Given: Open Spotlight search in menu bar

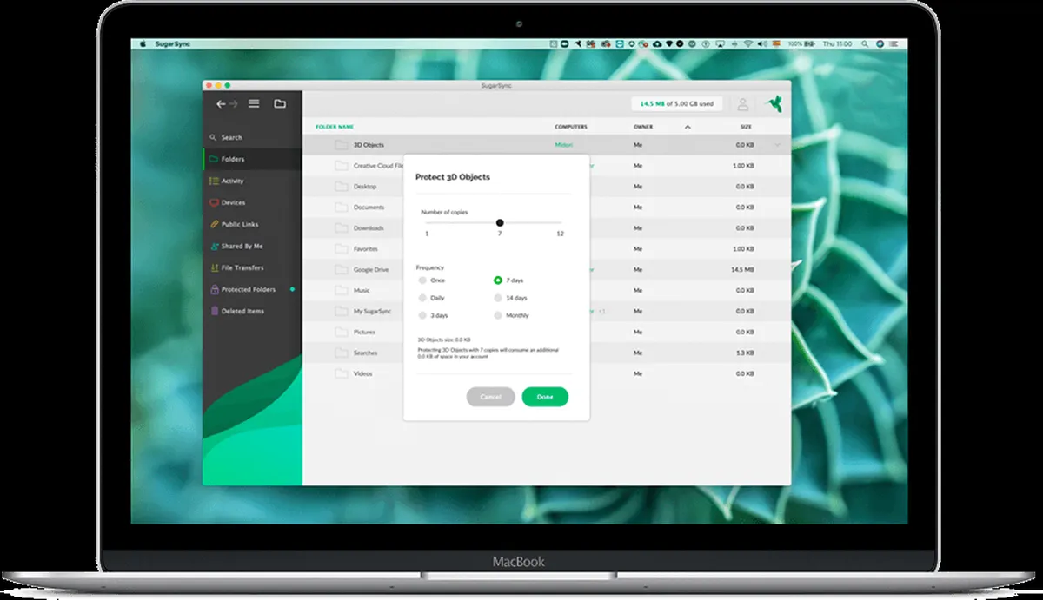Looking at the screenshot, I should [x=866, y=43].
